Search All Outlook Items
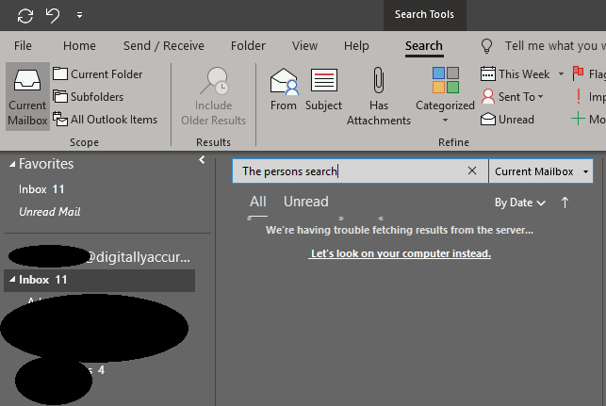Viewport: 606px width, 406px height. [106, 120]
